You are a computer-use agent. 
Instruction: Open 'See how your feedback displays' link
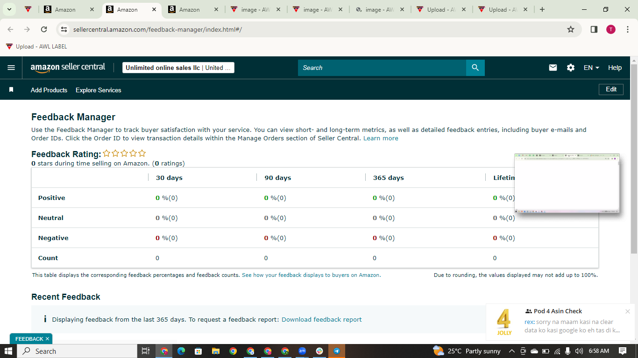point(311,275)
